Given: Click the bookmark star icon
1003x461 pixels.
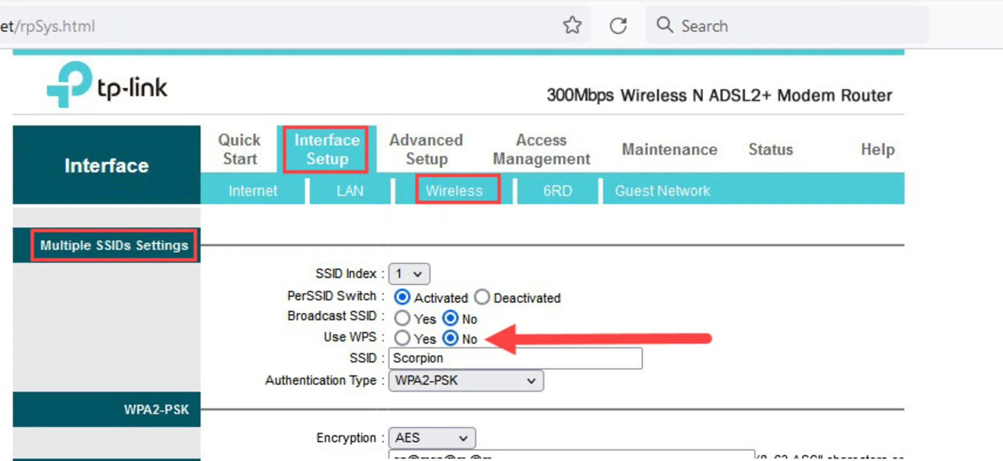Looking at the screenshot, I should point(572,25).
